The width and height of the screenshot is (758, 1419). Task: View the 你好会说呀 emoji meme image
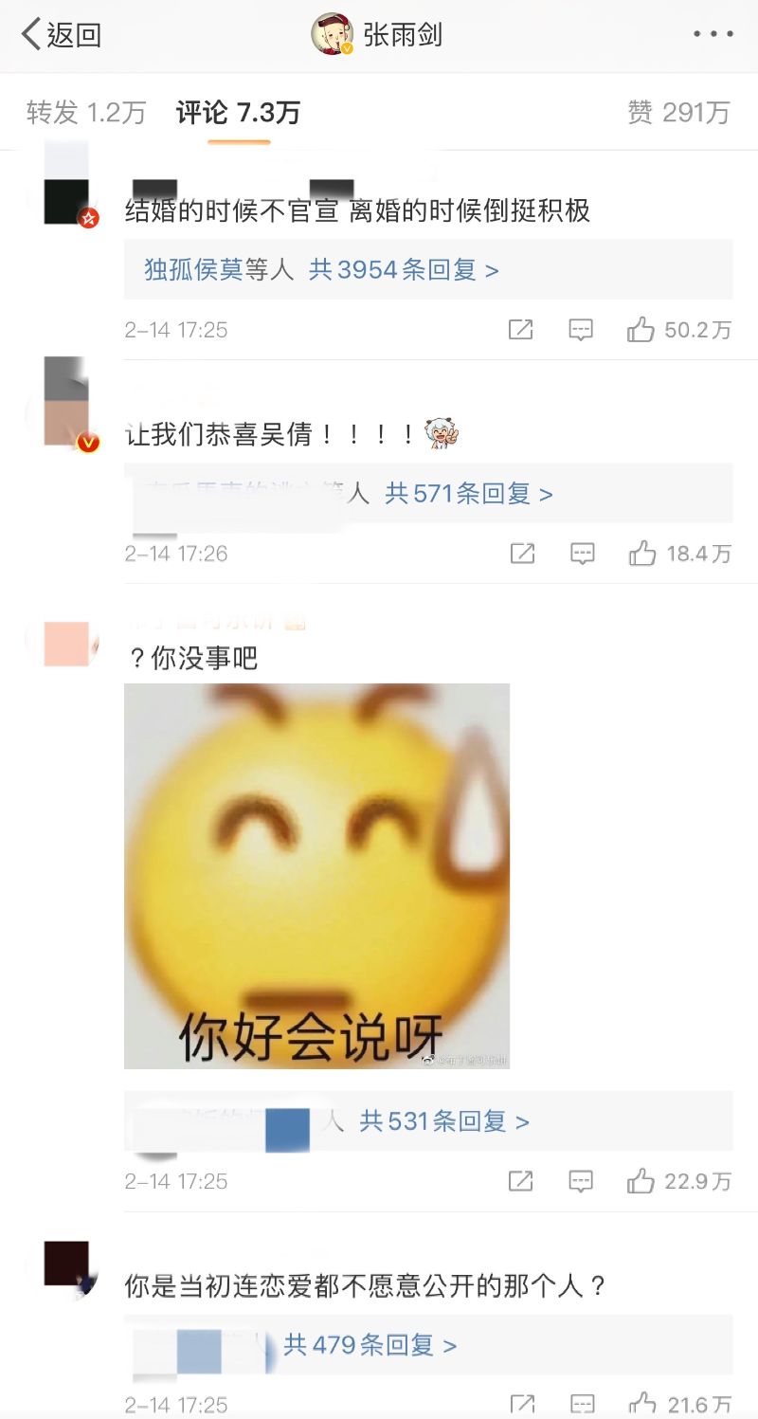tap(316, 876)
